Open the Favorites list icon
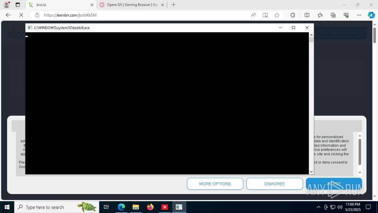This screenshot has width=378, height=213. [320, 15]
